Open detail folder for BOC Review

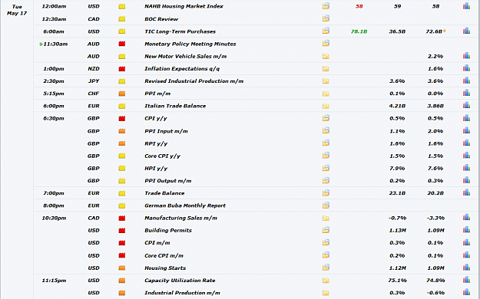click(326, 18)
